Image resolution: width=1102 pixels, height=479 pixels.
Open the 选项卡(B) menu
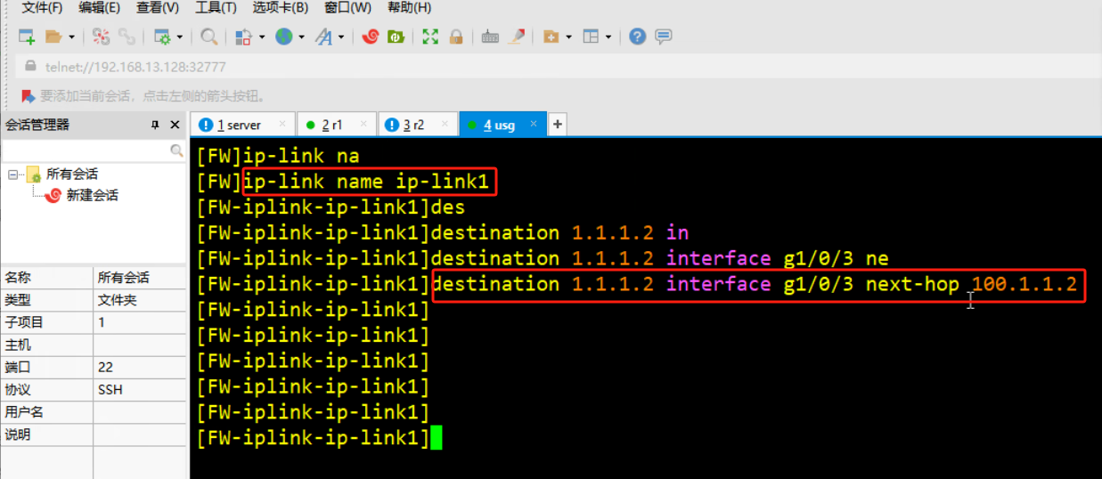281,7
